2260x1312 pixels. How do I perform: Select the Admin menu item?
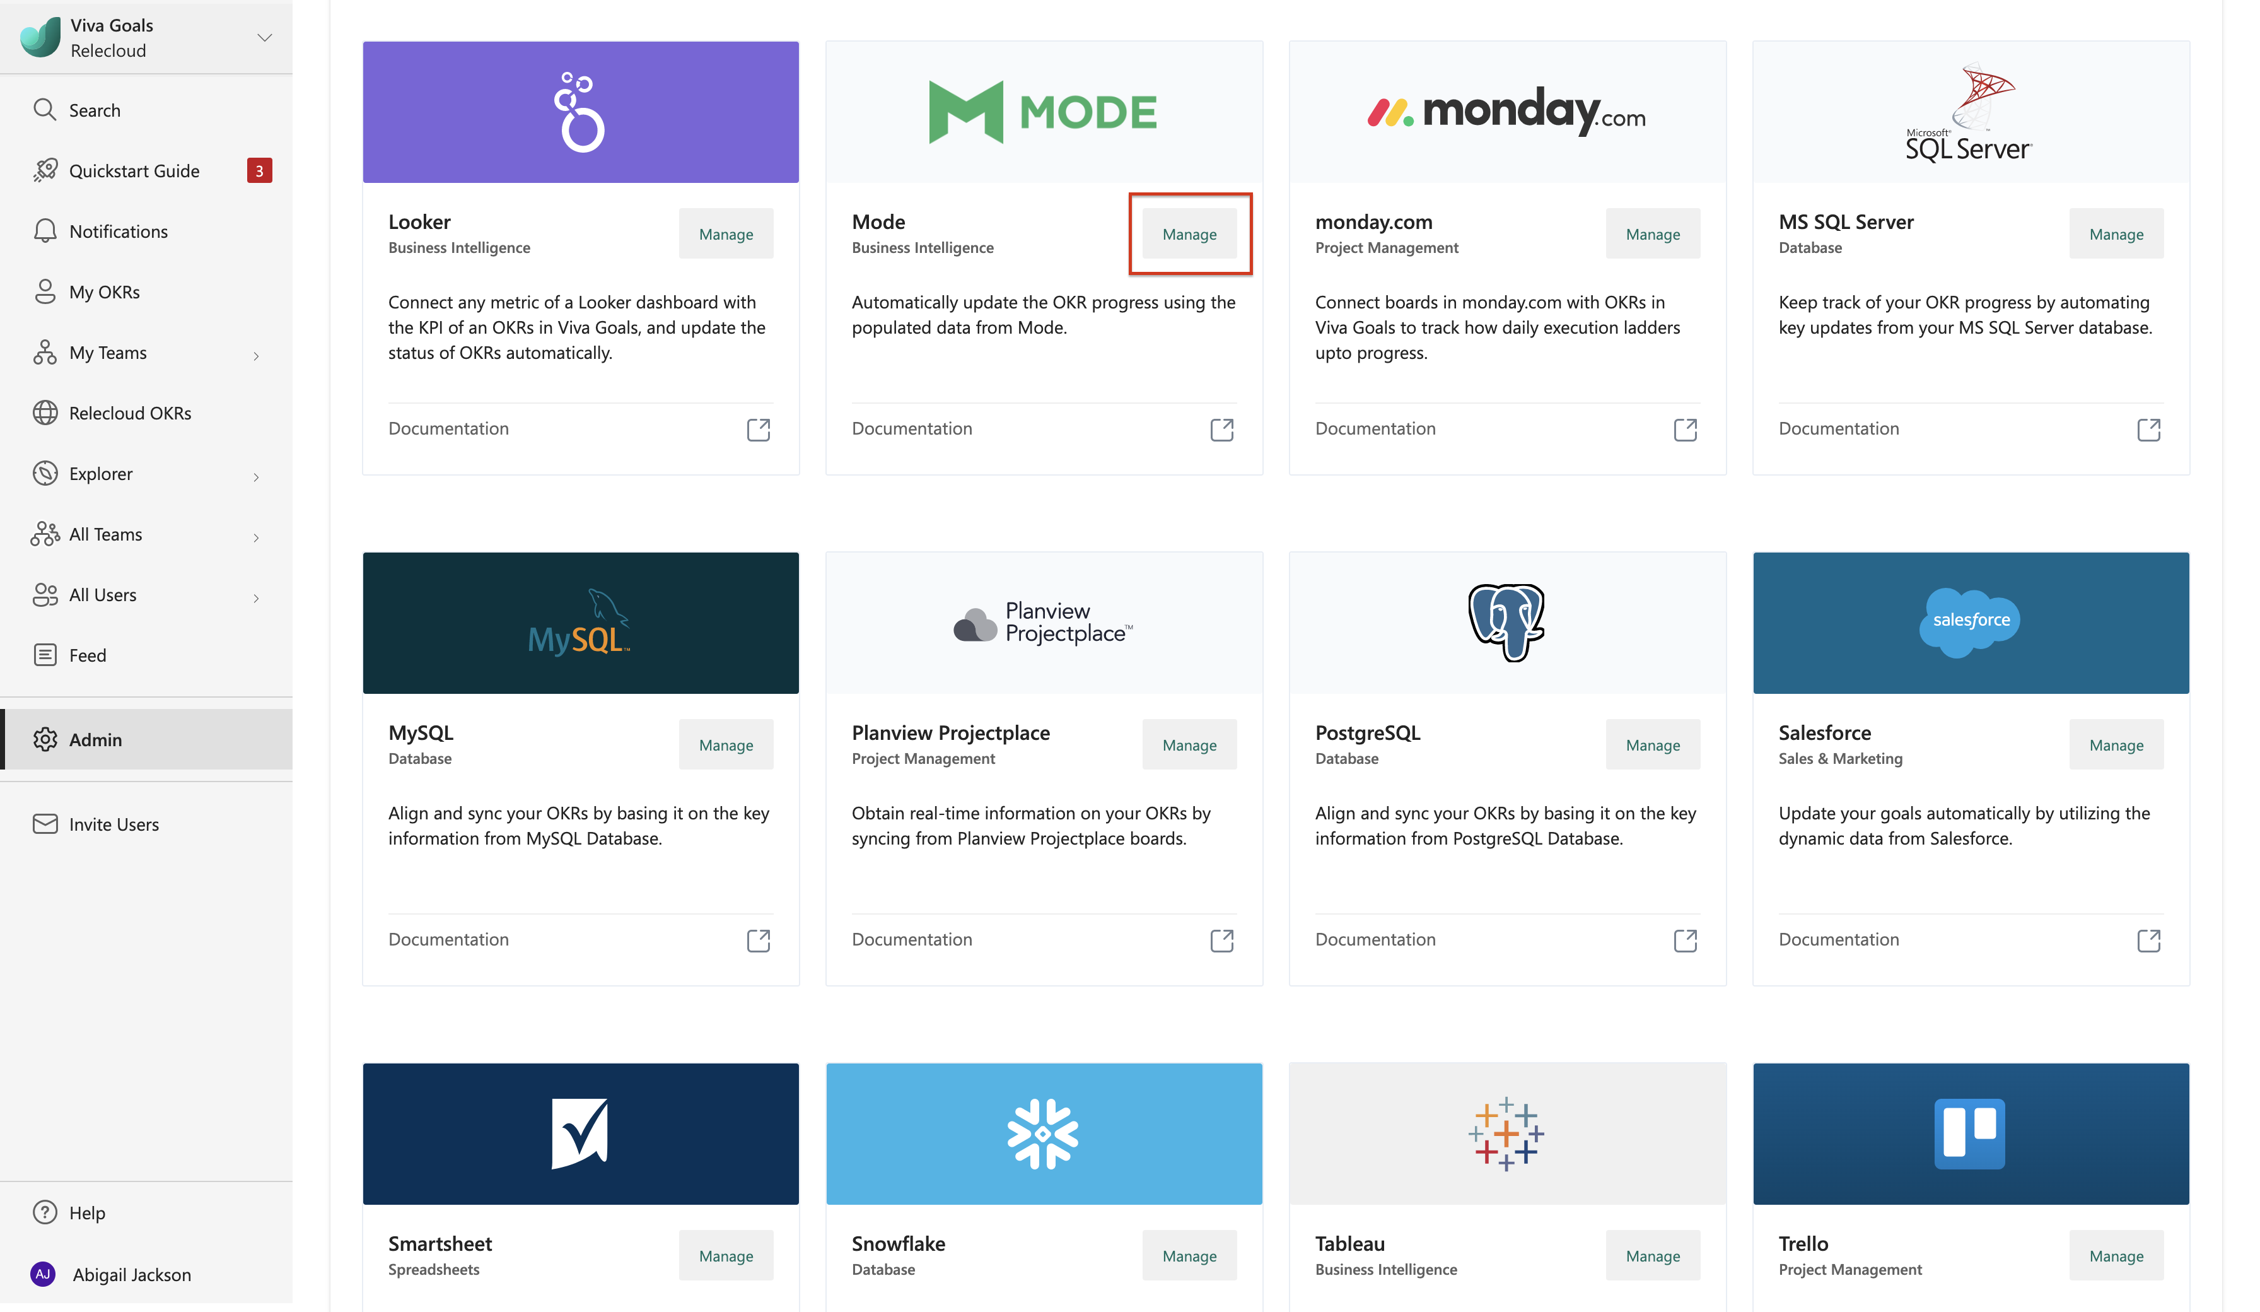coord(95,739)
